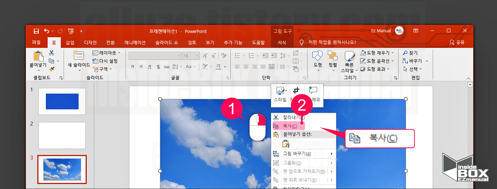
Task: Click the lightbulb tell-me icon
Action: [x=302, y=42]
